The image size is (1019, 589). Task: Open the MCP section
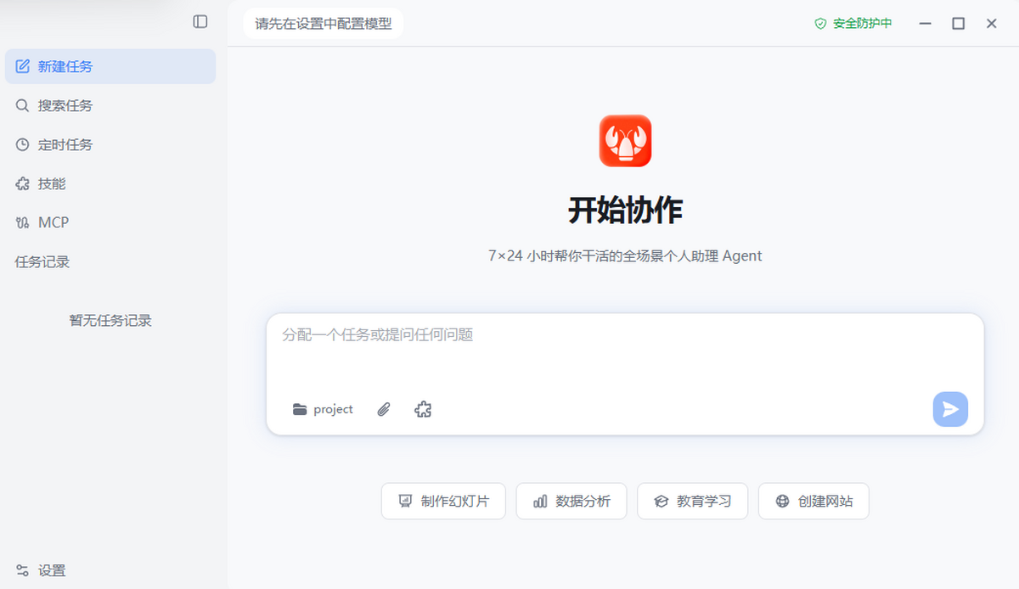(110, 222)
